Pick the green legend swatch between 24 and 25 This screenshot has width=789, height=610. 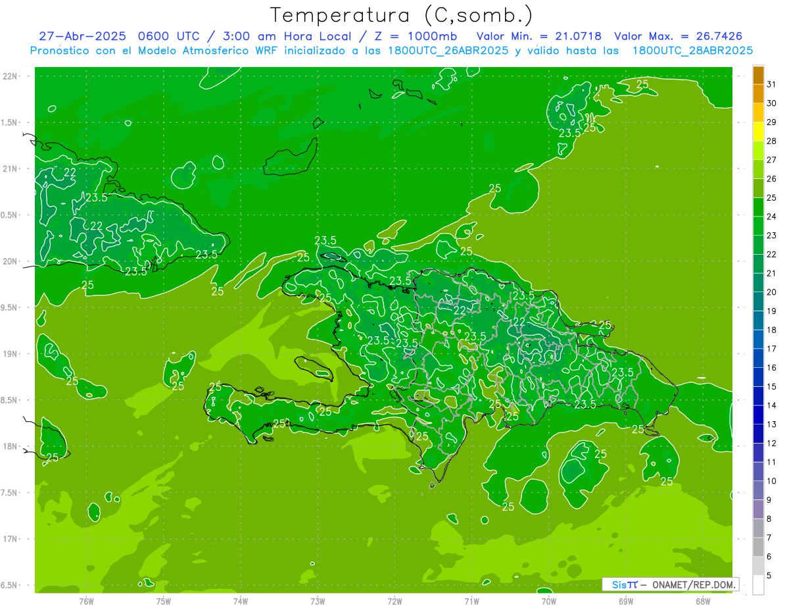(x=758, y=207)
